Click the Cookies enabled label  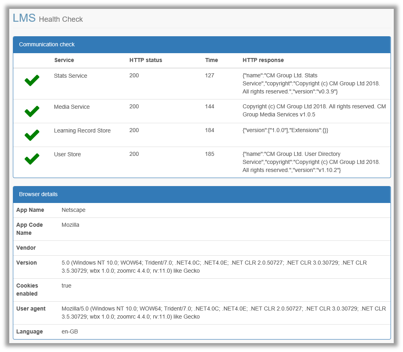[27, 290]
